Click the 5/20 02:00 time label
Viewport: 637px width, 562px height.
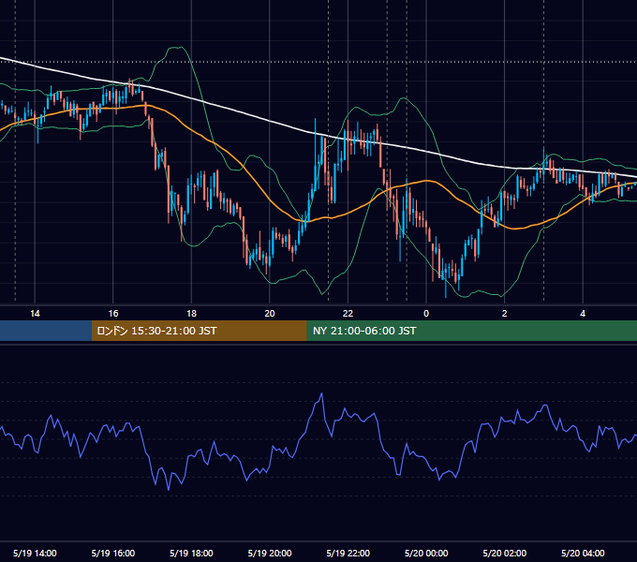pyautogui.click(x=505, y=553)
